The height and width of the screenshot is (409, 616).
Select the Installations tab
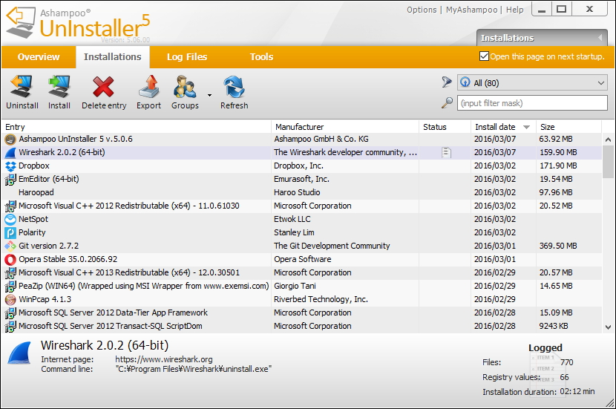(x=112, y=57)
